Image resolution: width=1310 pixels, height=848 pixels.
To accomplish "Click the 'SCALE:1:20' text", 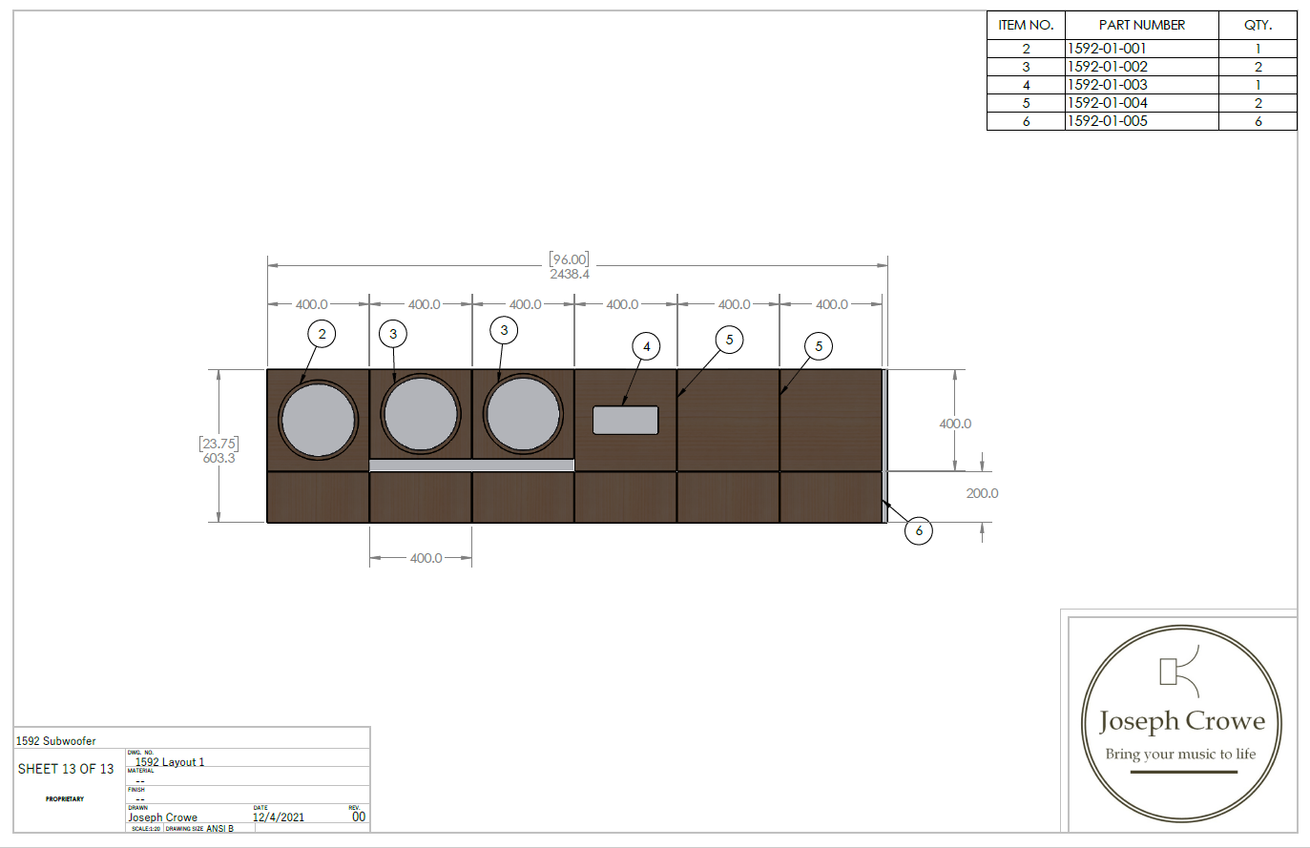I will 146,829.
